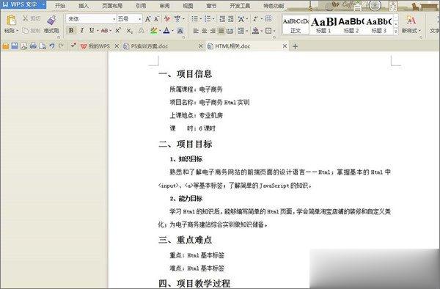Apply the 标题 2 style
Image resolution: width=440 pixels, height=289 pixels.
[x=351, y=25]
